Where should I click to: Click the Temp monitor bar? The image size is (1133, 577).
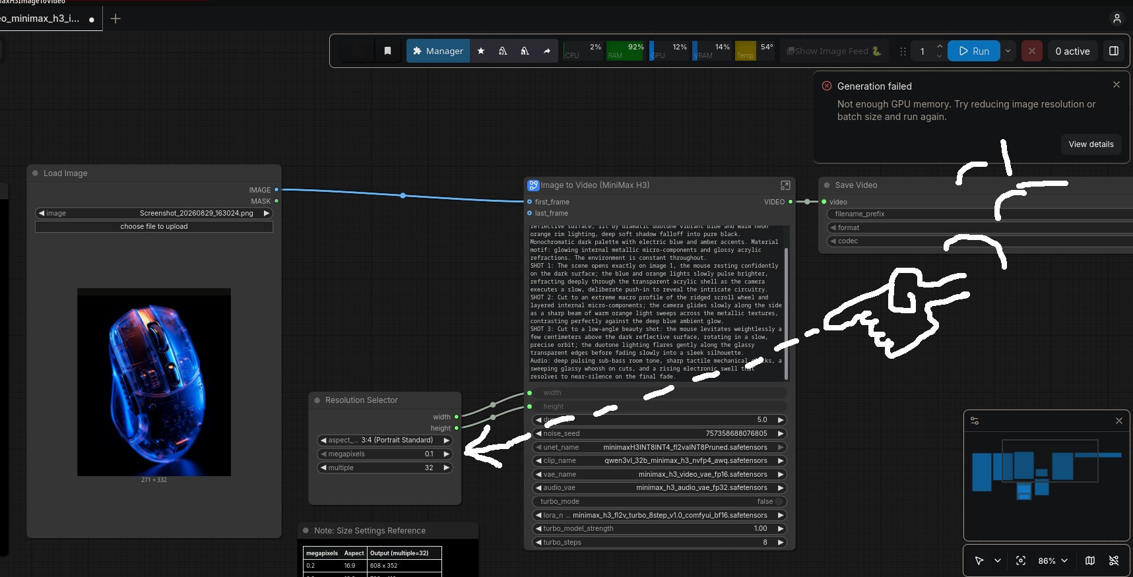point(755,51)
